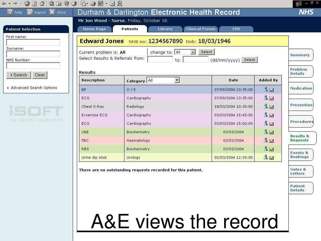The height and width of the screenshot is (241, 321).
Task: Click Select beside the date range fields
Action: coord(249,60)
